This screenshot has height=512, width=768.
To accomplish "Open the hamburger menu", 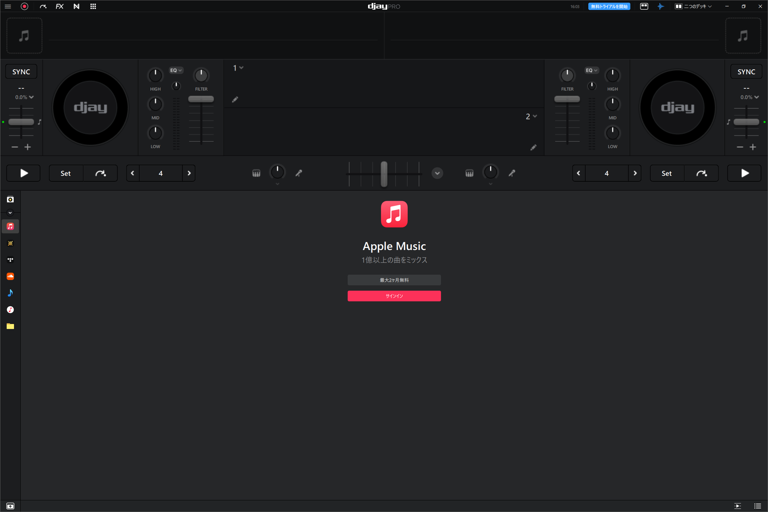I will (8, 6).
